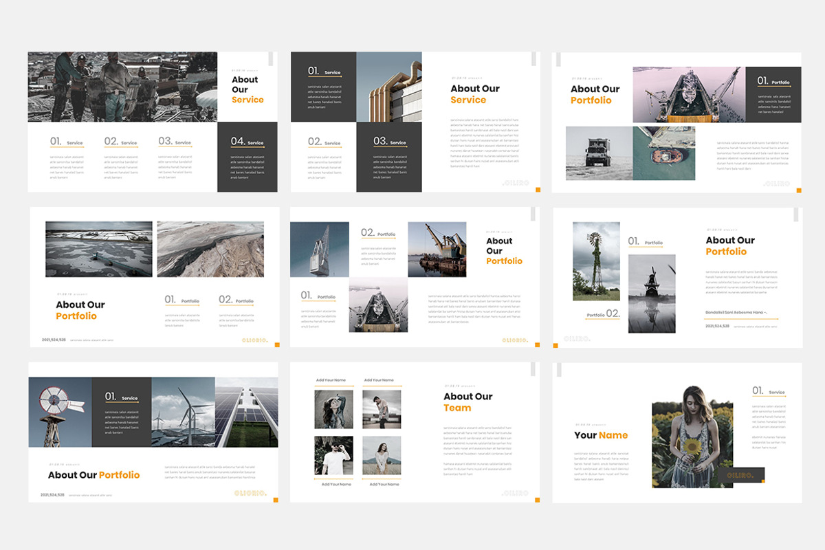Select the shirtless man team portrait
The height and width of the screenshot is (550, 825).
382,409
